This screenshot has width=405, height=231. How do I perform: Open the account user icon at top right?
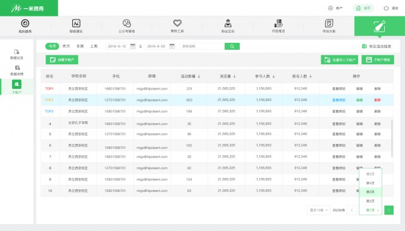330,8
